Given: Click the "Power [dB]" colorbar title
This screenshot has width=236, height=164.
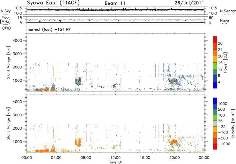Looking at the screenshot, I should (225, 62).
